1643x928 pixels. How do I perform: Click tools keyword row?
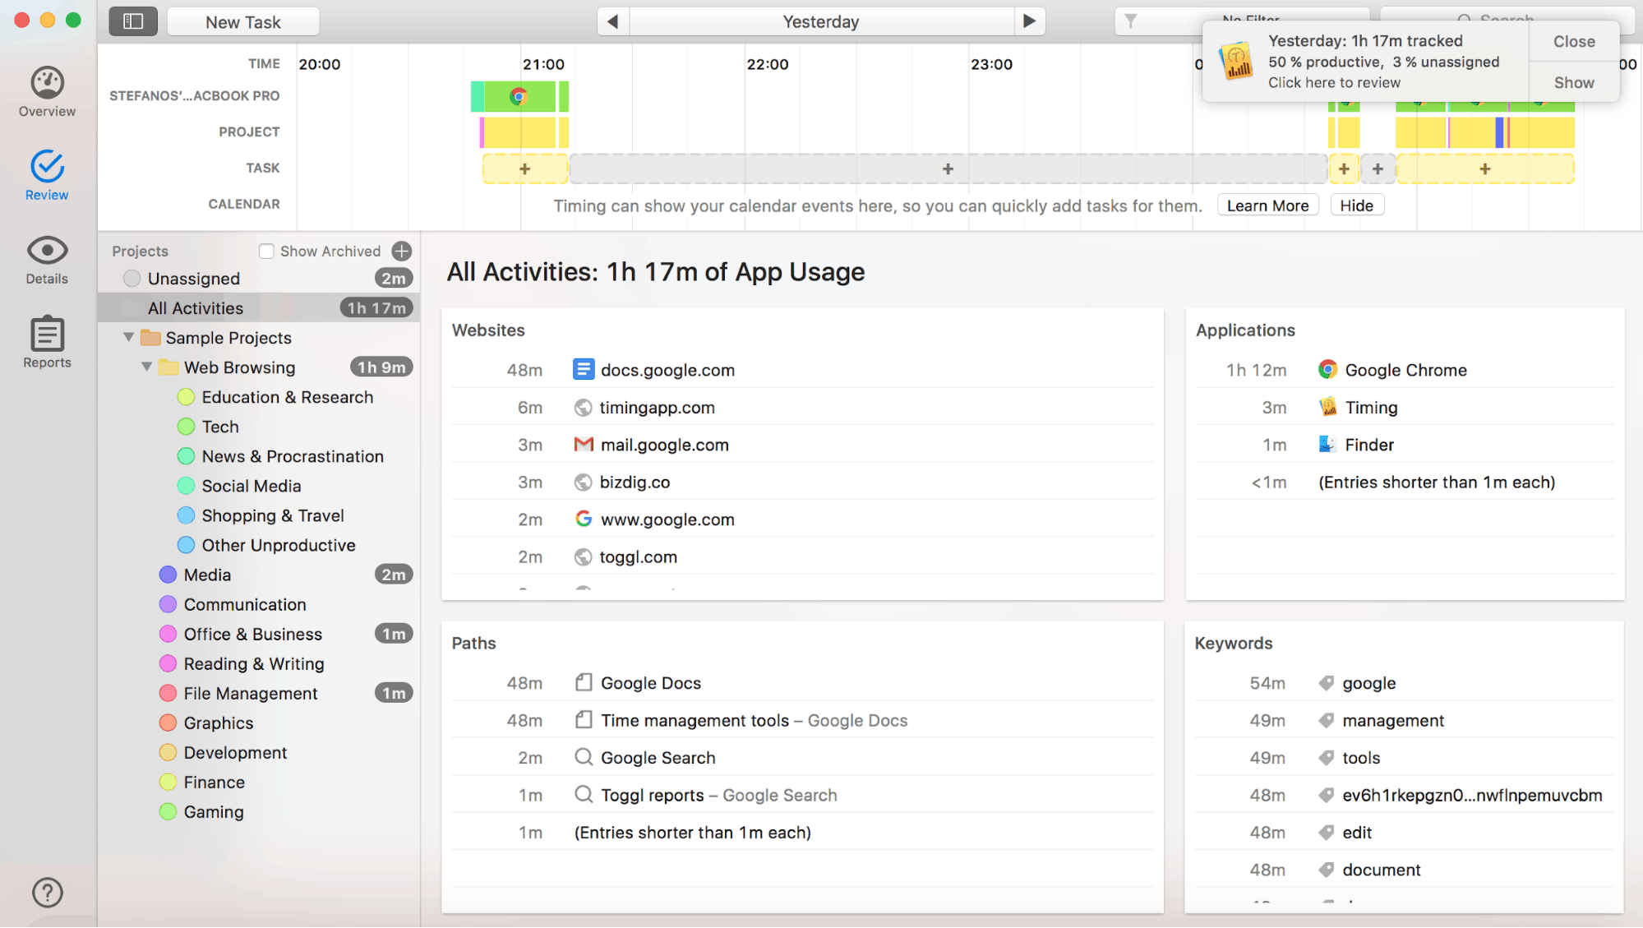coord(1405,758)
